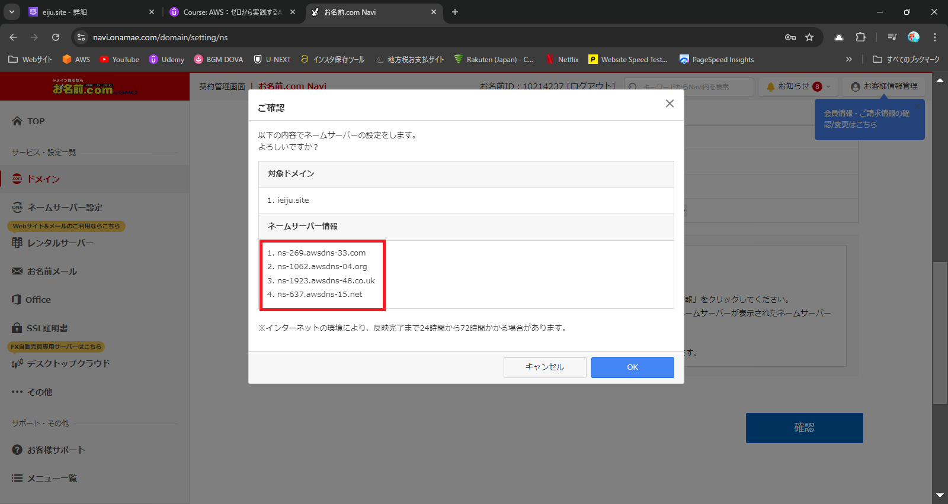The image size is (948, 504).
Task: Open AWS bookmark
Action: [76, 60]
